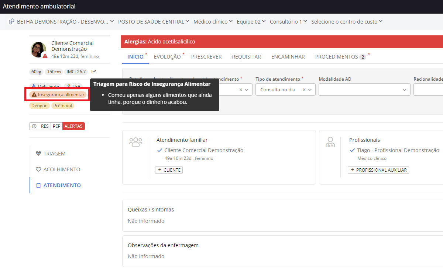Open the Prescrever tab
Image resolution: width=443 pixels, height=270 pixels.
(206, 57)
